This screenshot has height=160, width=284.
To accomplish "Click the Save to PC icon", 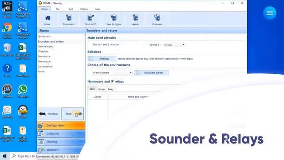I will [91, 20].
